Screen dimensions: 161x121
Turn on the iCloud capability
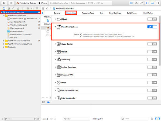point(152,19)
